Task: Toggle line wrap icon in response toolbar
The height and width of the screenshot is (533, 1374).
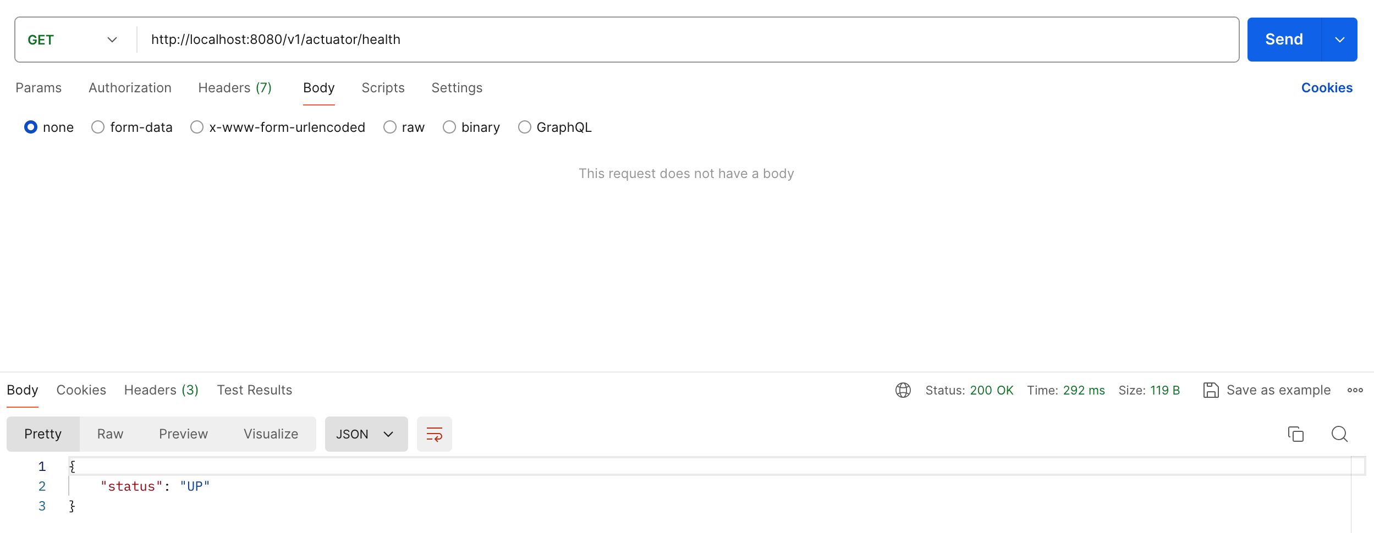Action: (434, 434)
